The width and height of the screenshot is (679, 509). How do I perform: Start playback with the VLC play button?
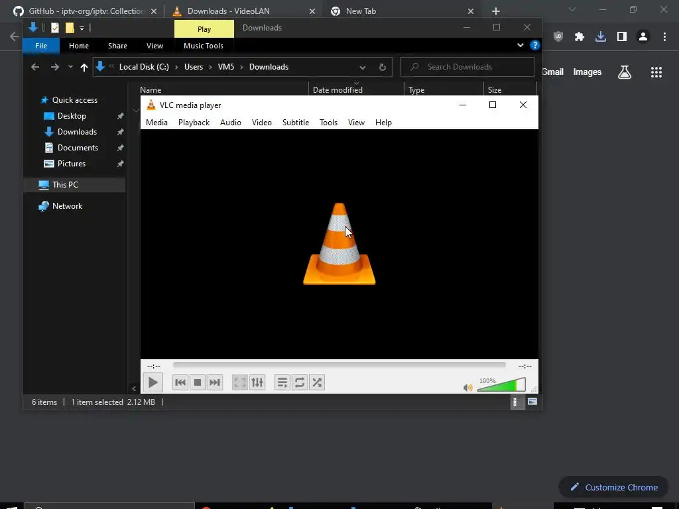pyautogui.click(x=153, y=382)
